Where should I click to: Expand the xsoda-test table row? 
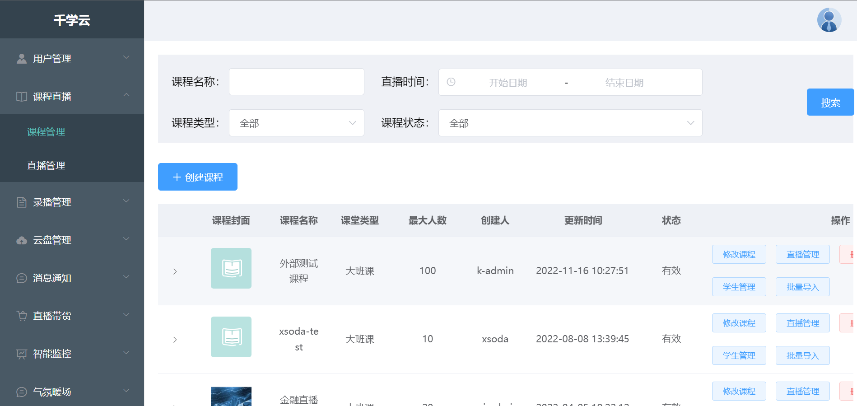[x=175, y=340]
